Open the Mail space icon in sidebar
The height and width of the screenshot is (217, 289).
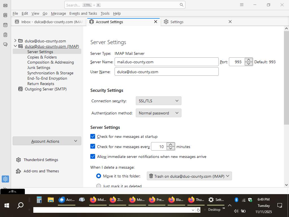click(x=5, y=5)
